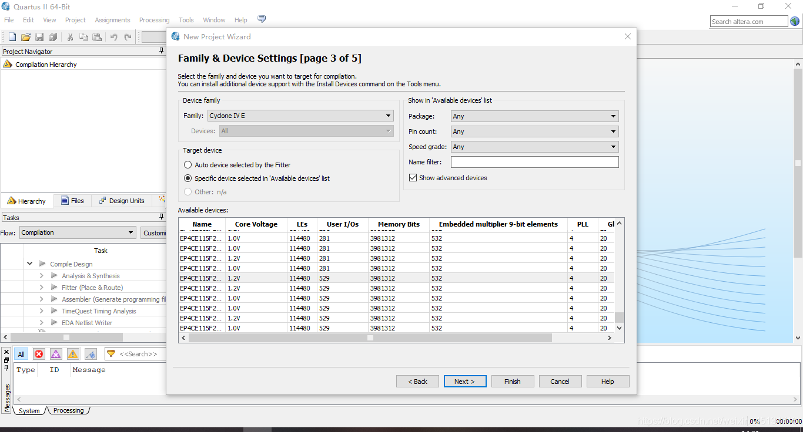
Task: Switch to the System messages tab
Action: tap(29, 410)
